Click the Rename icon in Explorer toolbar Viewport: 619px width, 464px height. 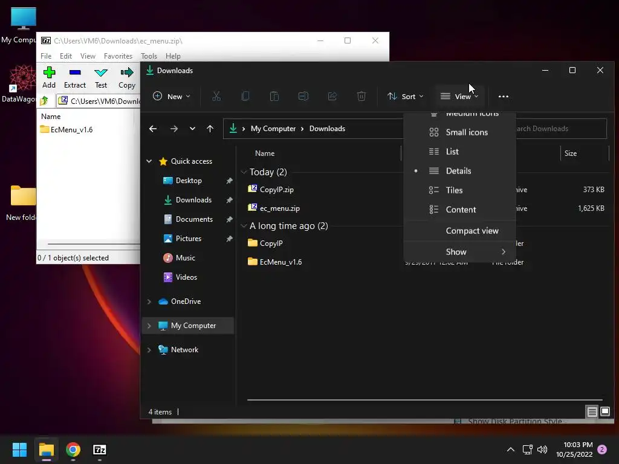[x=303, y=96]
